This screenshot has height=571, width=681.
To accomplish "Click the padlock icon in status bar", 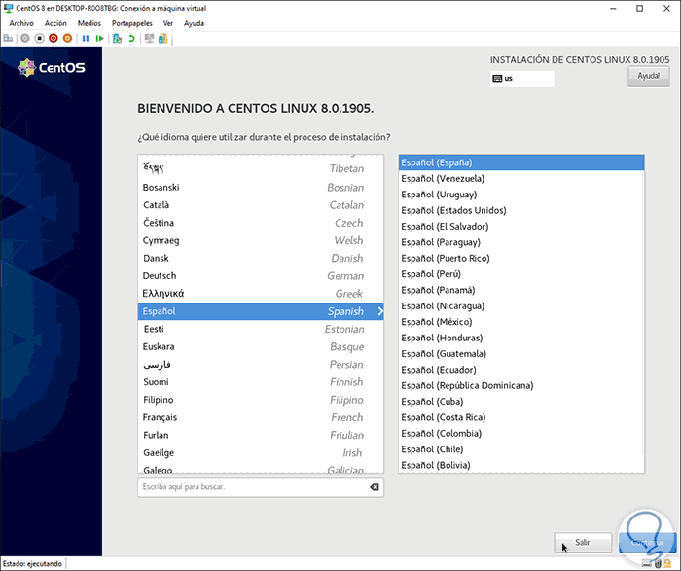I will [x=669, y=563].
